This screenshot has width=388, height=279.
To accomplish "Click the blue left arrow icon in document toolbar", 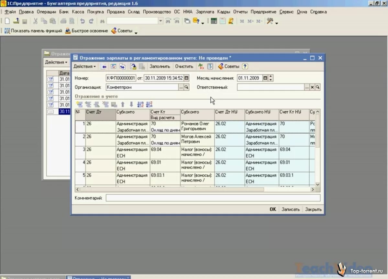I will tap(104, 67).
